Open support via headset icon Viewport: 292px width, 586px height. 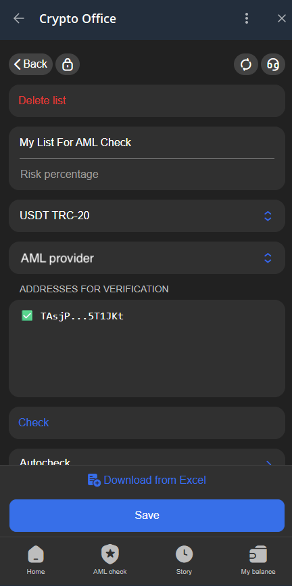coord(273,64)
